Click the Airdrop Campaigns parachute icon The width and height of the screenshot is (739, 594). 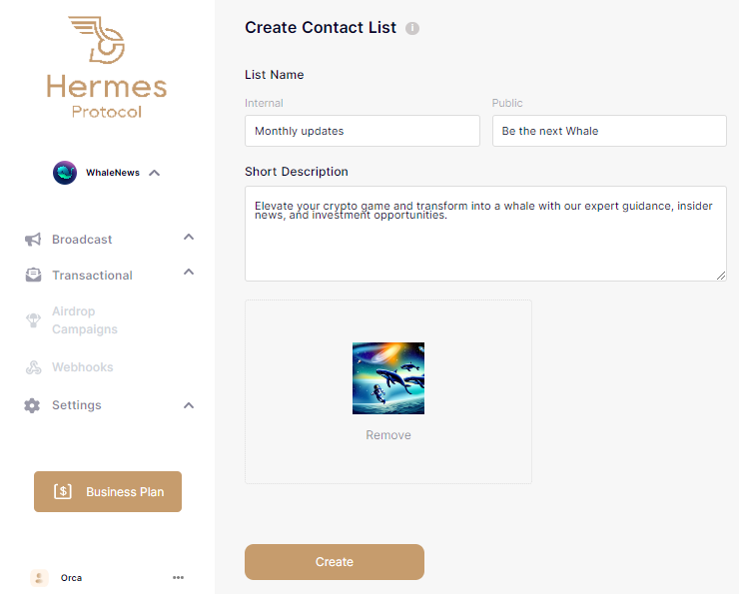pyautogui.click(x=33, y=320)
